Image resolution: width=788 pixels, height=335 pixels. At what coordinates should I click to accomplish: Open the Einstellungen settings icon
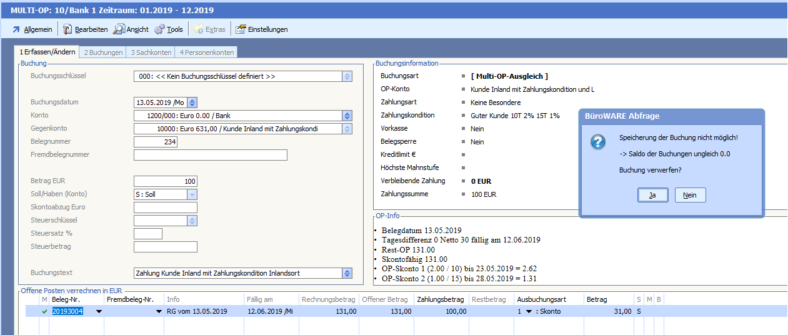tap(241, 29)
